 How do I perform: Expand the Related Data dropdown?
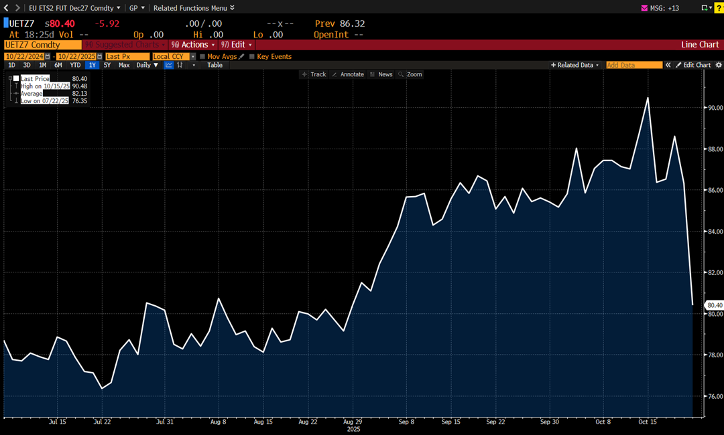(x=575, y=65)
